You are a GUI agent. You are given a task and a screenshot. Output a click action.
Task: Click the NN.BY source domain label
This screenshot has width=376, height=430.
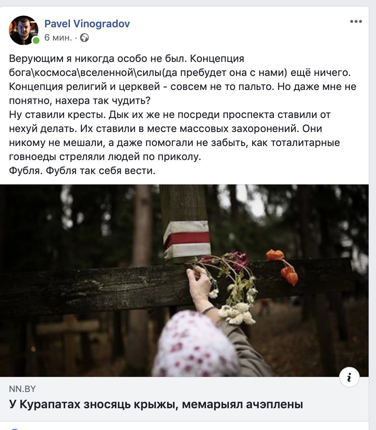[22, 389]
